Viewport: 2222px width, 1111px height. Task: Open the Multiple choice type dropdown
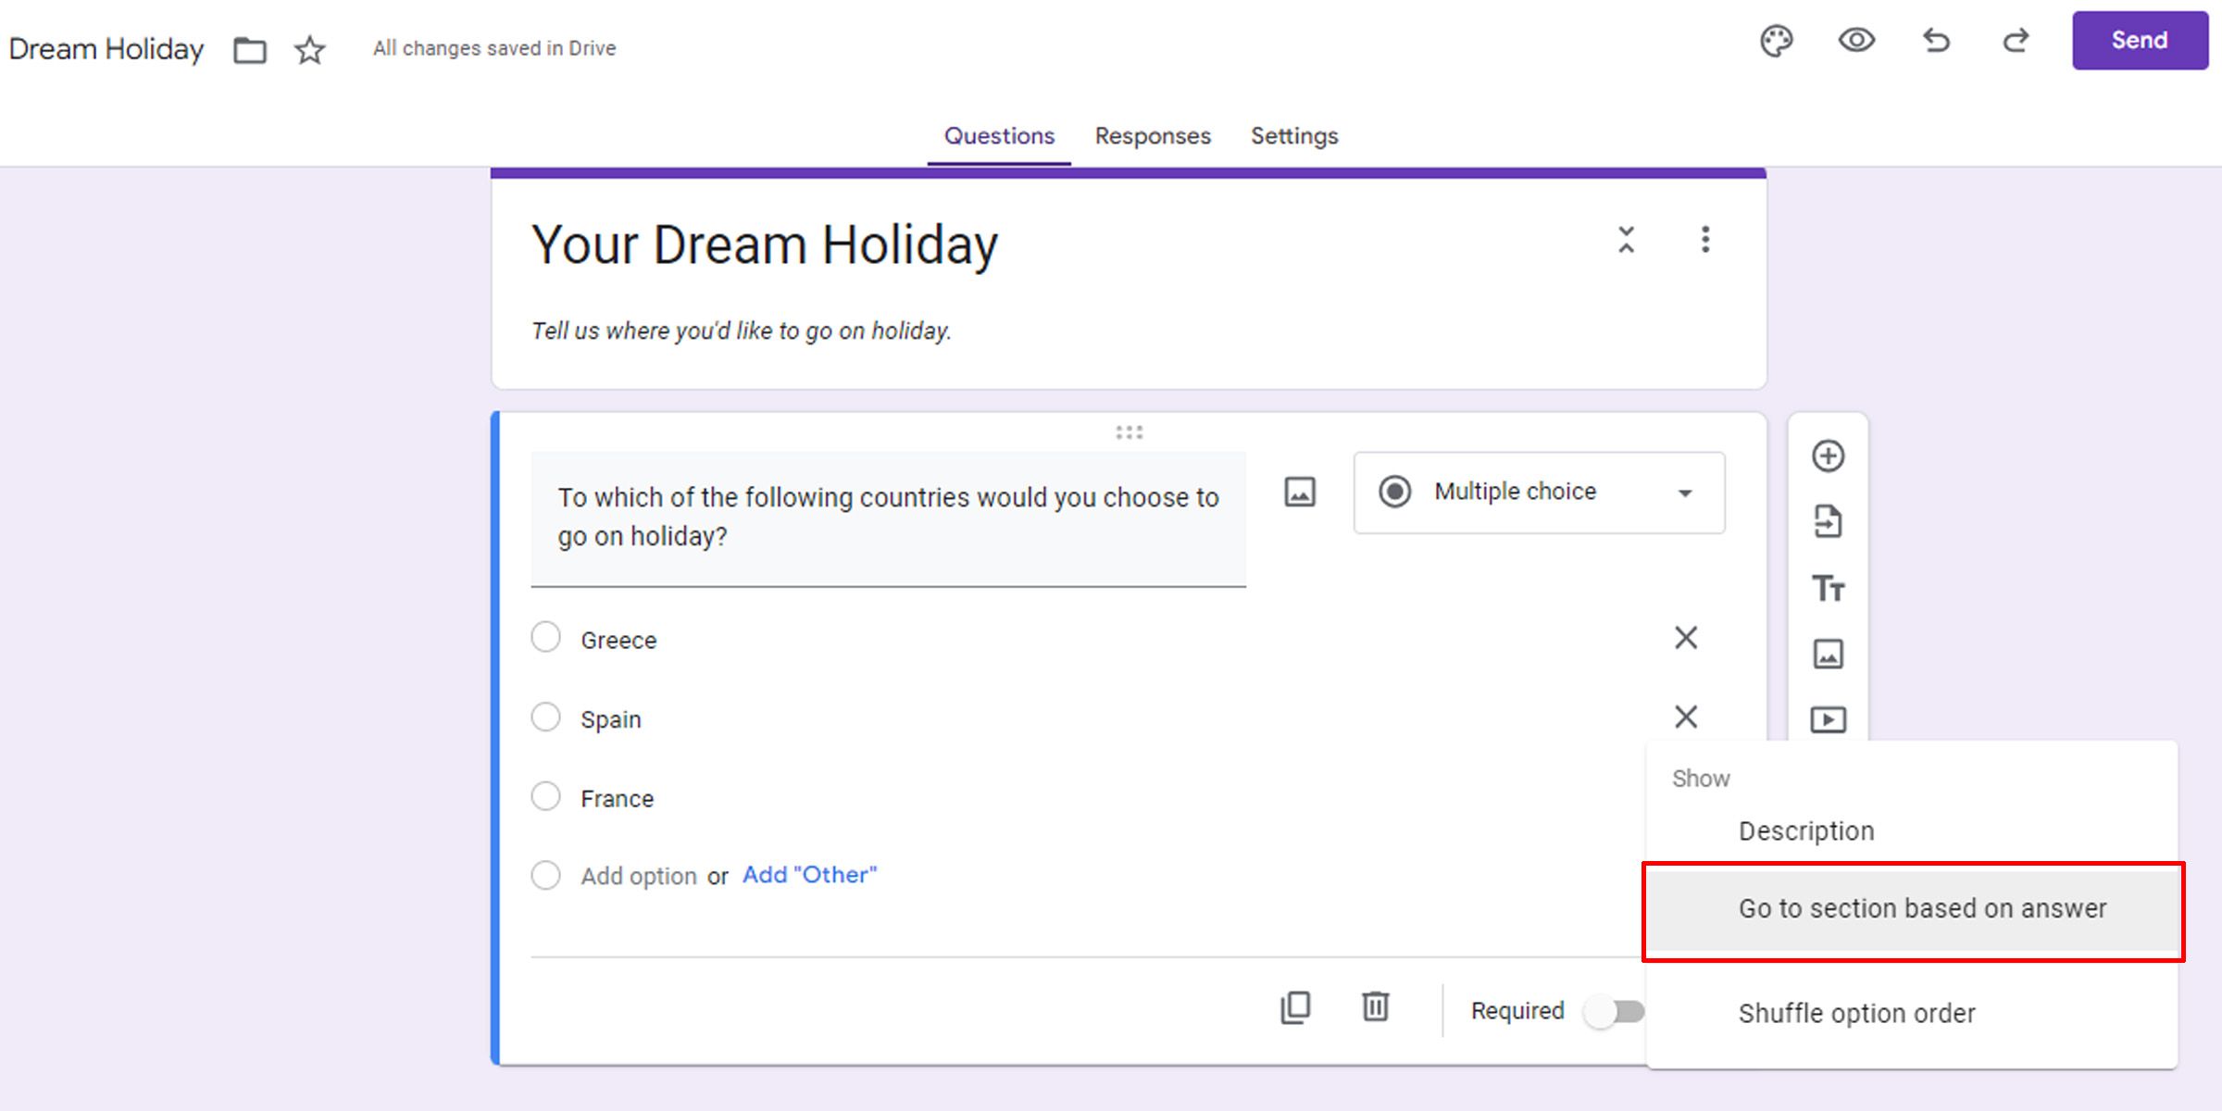click(x=1538, y=492)
